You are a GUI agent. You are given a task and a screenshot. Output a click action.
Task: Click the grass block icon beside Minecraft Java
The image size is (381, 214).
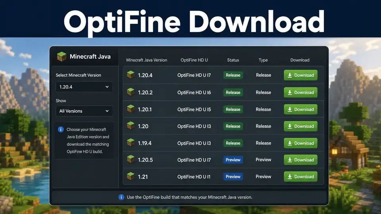click(x=62, y=57)
